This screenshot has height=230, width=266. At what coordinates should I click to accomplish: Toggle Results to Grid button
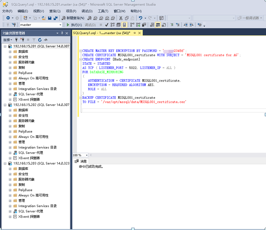click(x=158, y=25)
